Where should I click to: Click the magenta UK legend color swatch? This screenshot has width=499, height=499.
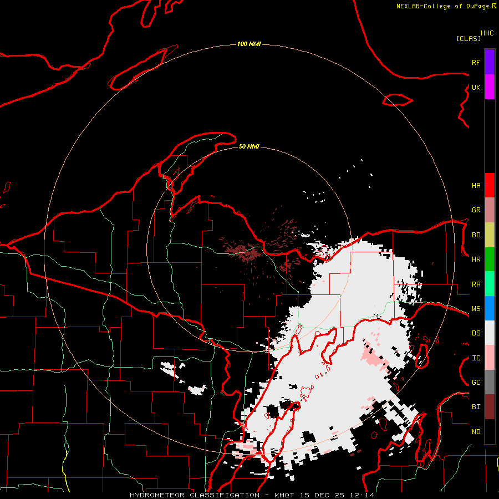point(490,87)
